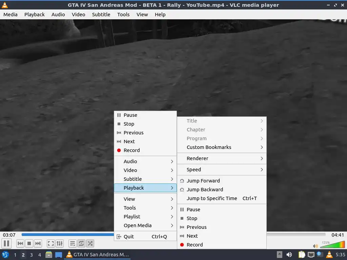Choose Record in the Playback submenu
Viewport: 347px width, 260px height.
(222, 245)
